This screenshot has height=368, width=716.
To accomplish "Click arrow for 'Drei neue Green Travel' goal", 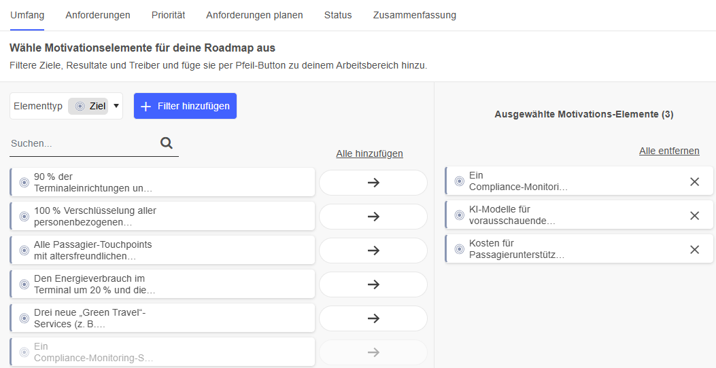I will point(373,318).
